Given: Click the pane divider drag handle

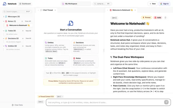Looking at the screenshot, I should coord(104,50).
